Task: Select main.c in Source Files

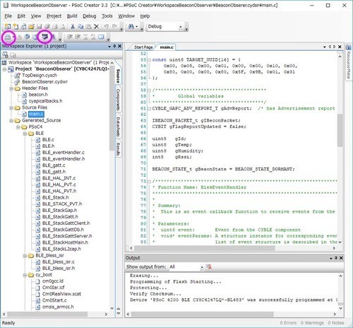Action: click(36, 114)
